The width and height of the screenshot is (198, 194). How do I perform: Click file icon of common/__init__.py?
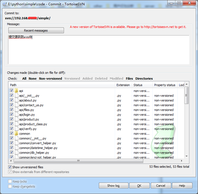(x=16, y=138)
